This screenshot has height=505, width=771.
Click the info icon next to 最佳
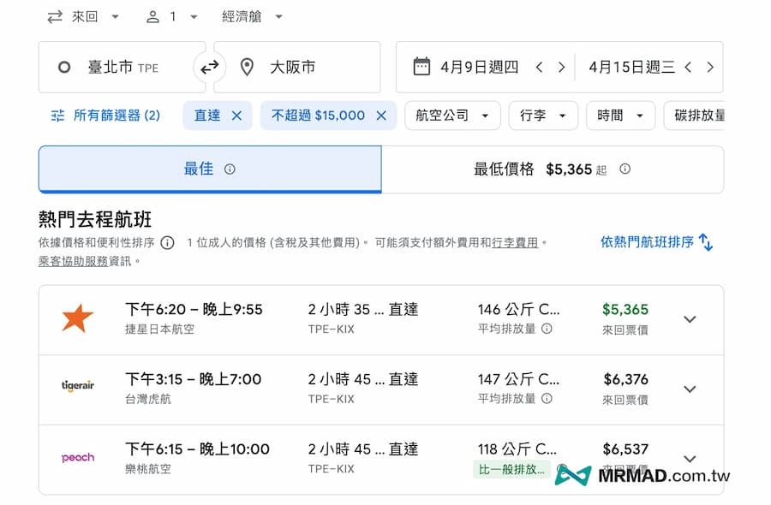pos(230,169)
